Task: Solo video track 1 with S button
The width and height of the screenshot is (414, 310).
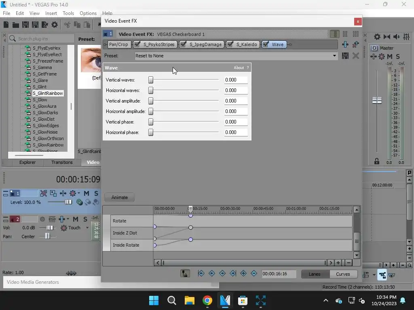Action: pos(96,193)
